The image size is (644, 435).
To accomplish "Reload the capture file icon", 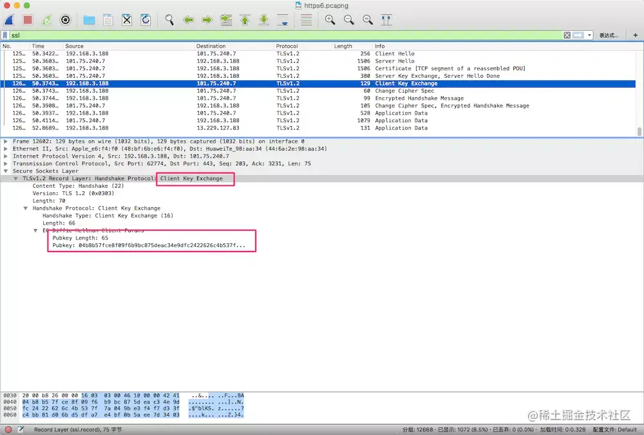I will [x=146, y=20].
